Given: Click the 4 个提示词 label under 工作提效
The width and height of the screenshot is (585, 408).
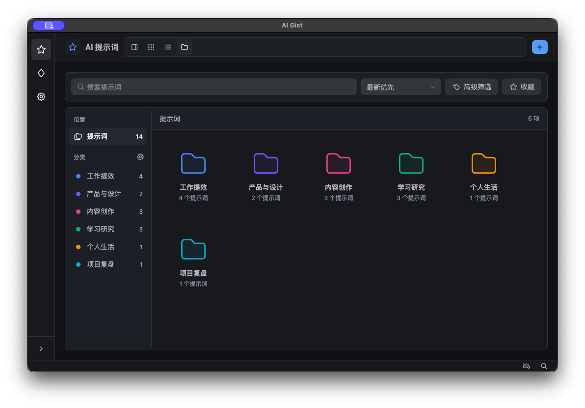Looking at the screenshot, I should [193, 198].
